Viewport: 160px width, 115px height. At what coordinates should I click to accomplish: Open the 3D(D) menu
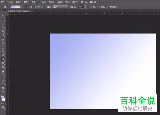pyautogui.click(x=67, y=2)
